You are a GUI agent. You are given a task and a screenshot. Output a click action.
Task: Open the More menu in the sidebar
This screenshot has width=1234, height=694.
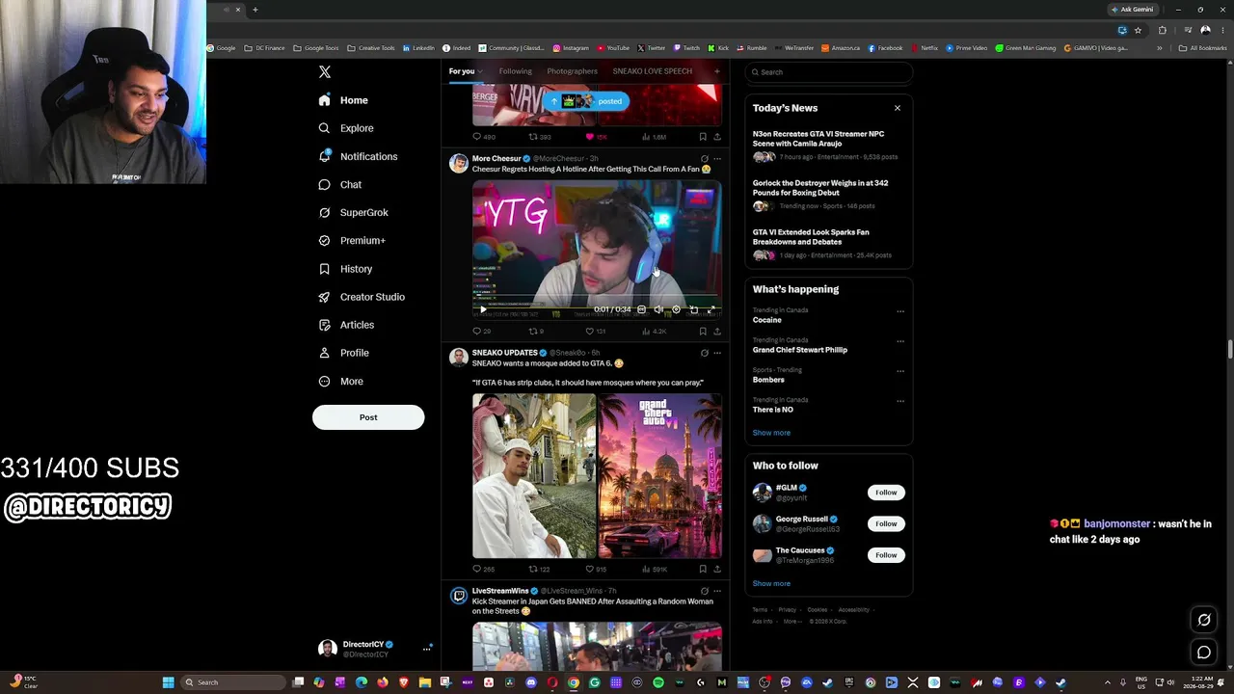point(341,381)
